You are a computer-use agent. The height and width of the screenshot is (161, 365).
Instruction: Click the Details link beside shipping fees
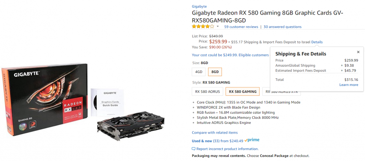click(x=317, y=42)
